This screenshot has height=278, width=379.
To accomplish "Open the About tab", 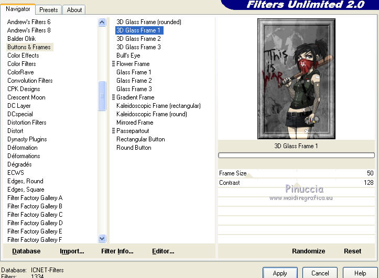I will 74,10.
